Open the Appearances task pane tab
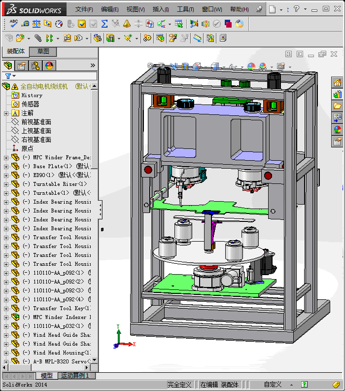345x391 pixels. point(337,129)
